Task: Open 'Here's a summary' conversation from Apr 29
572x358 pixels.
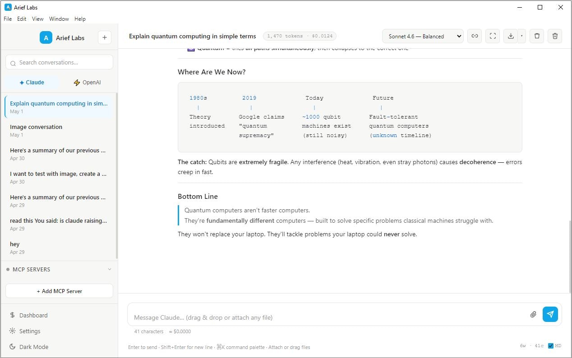Action: pyautogui.click(x=59, y=201)
